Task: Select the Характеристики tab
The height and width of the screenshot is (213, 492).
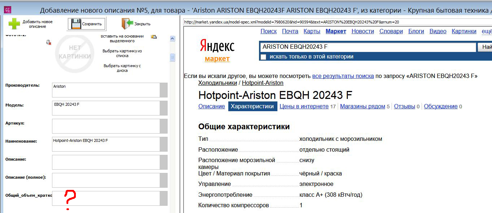Action: pyautogui.click(x=253, y=106)
